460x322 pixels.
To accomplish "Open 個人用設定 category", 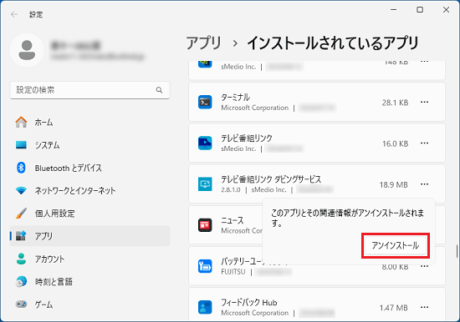I will 89,214.
